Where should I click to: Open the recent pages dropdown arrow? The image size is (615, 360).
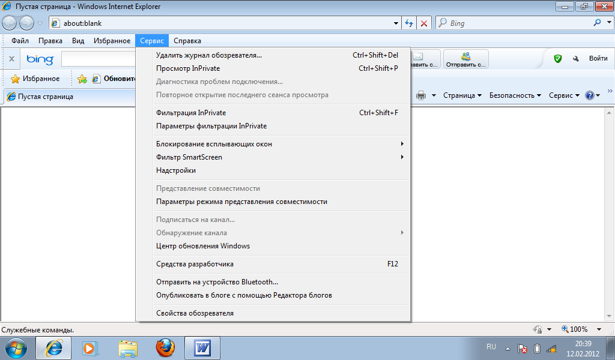[40, 23]
